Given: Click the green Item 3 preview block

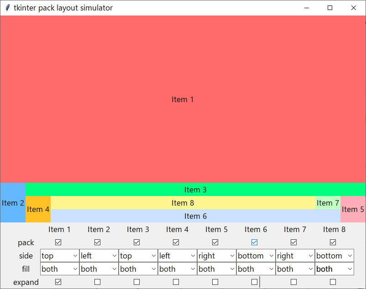Looking at the screenshot, I should click(x=196, y=190).
